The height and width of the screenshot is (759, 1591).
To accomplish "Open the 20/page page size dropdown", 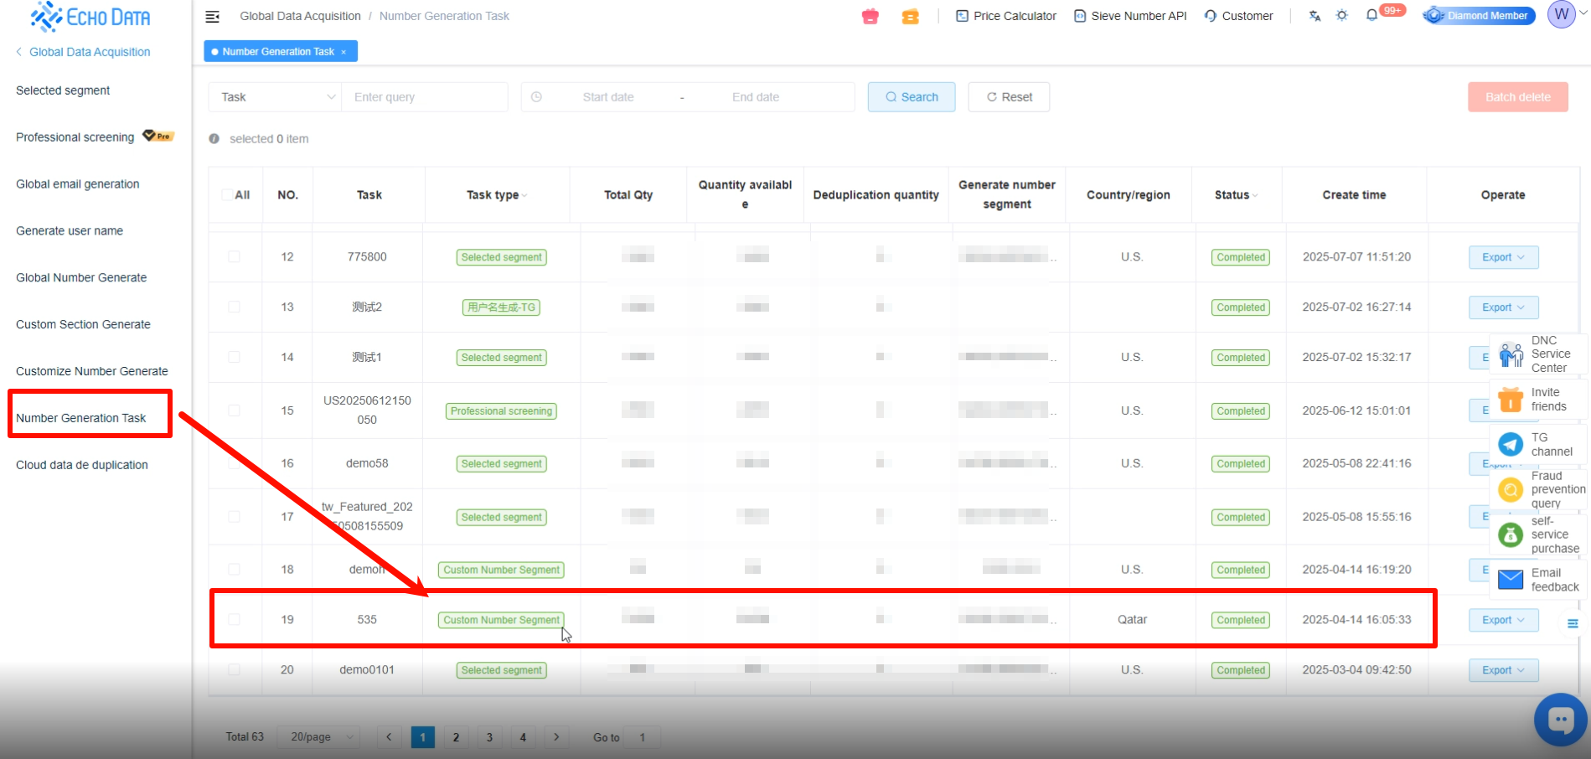I will 318,737.
